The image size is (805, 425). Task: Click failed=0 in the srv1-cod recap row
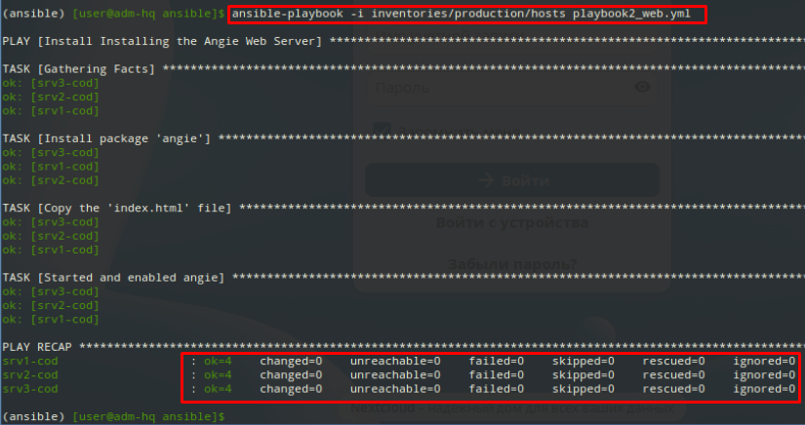coord(496,361)
